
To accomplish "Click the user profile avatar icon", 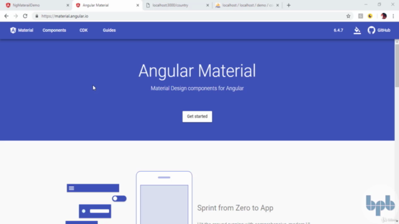I will coord(383,16).
